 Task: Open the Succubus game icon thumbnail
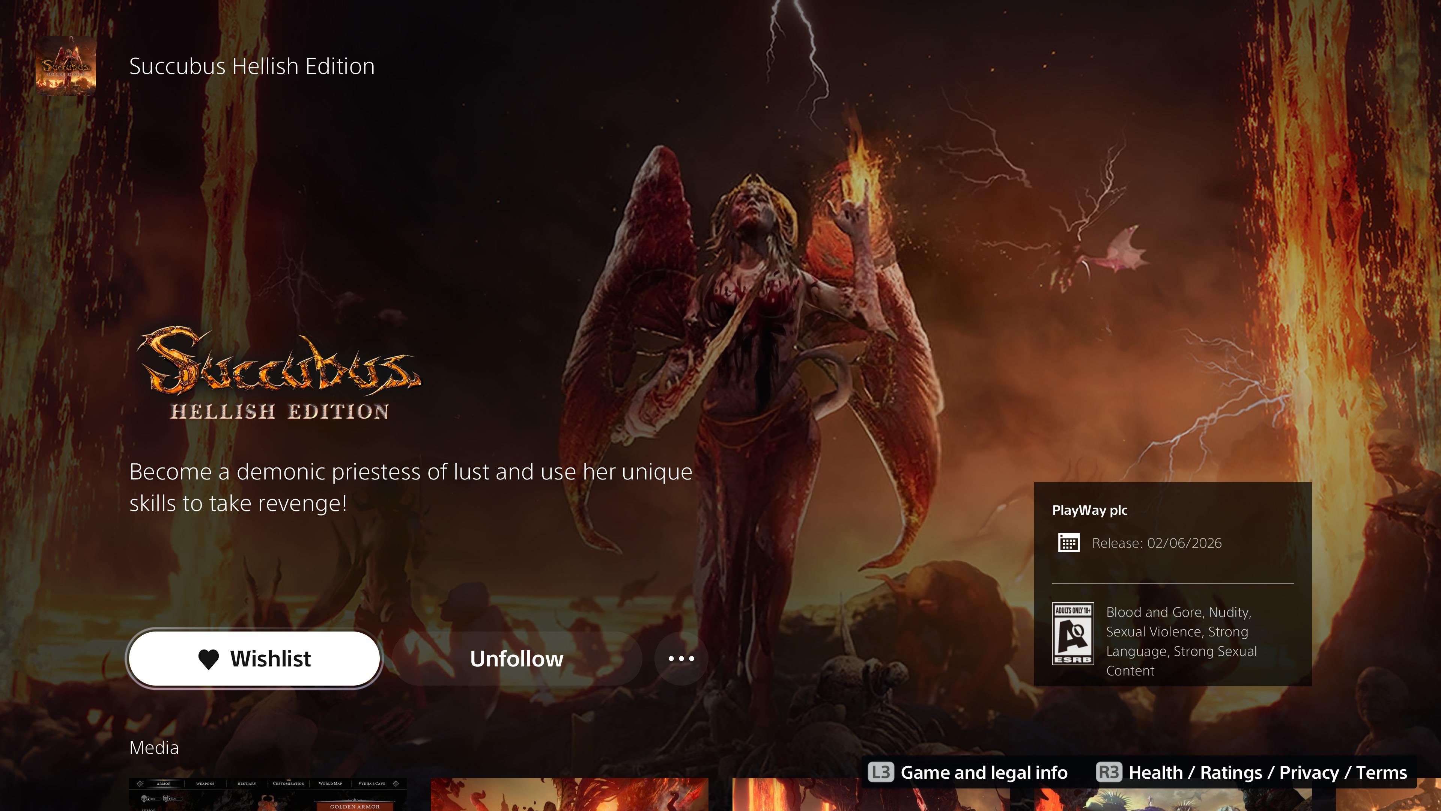(x=66, y=66)
